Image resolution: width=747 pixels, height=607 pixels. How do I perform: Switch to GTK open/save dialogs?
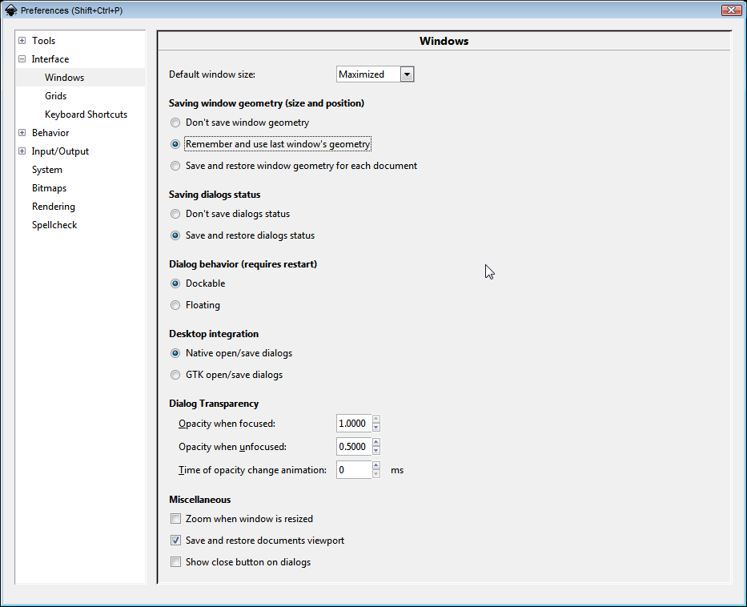(x=175, y=374)
